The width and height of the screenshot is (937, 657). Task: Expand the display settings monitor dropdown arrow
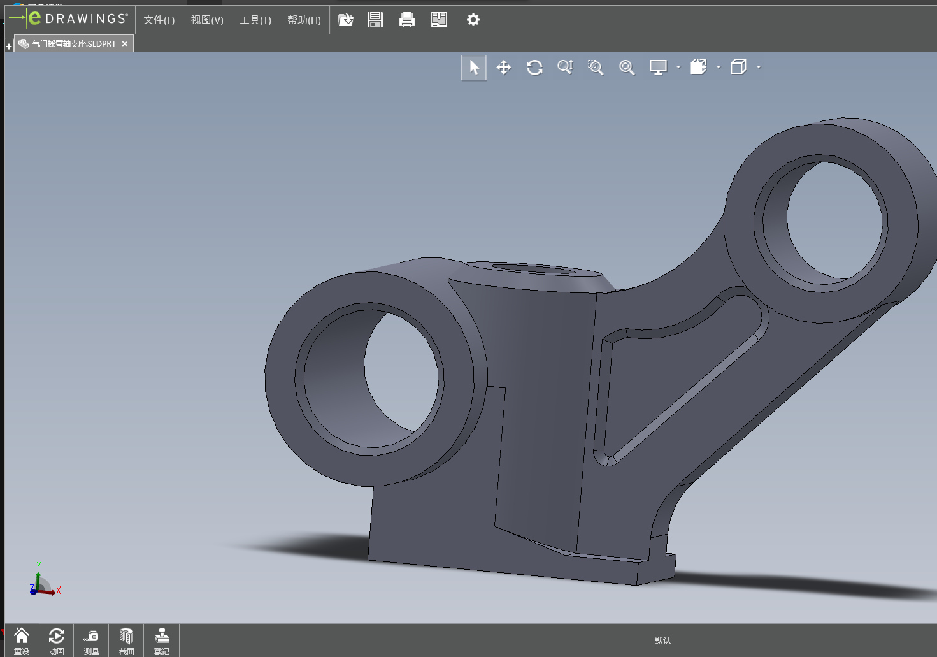(678, 67)
